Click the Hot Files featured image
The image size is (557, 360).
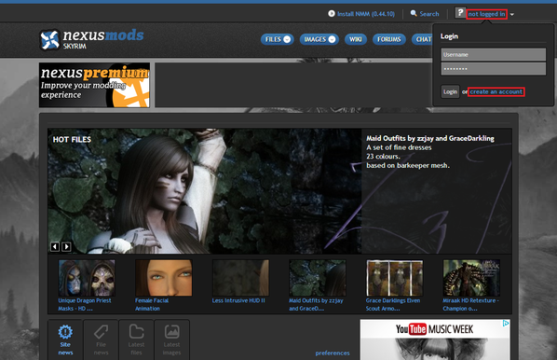(x=205, y=191)
